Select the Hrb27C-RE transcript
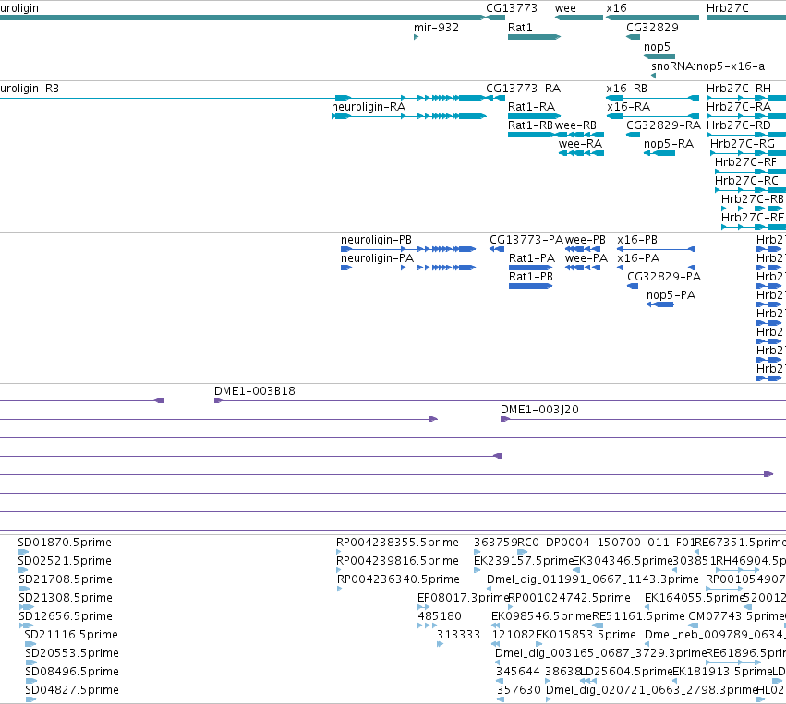The image size is (786, 704). [754, 227]
